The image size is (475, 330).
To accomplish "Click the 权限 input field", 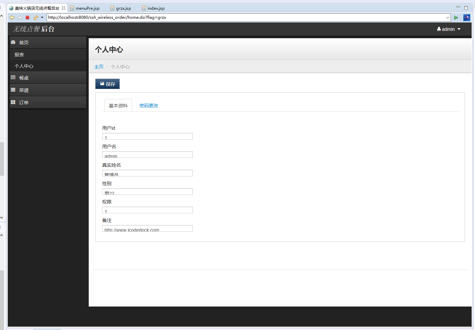I will click(147, 210).
